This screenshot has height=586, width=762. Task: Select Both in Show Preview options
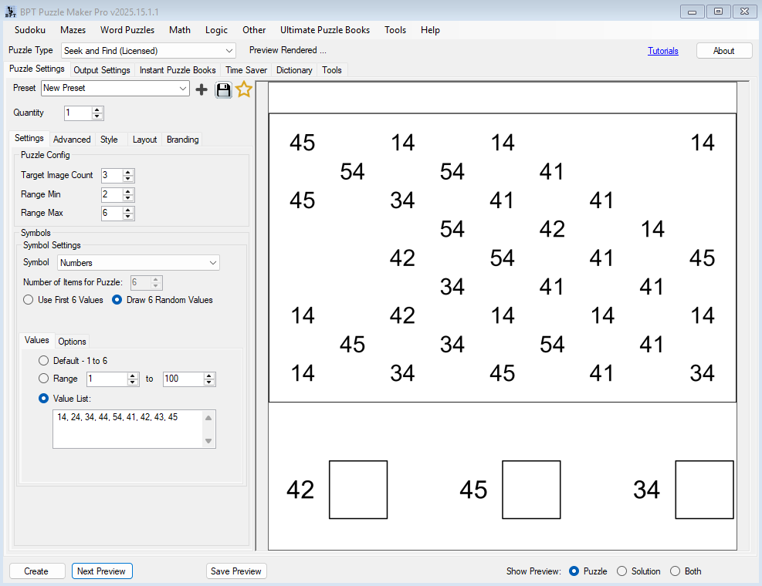point(676,571)
